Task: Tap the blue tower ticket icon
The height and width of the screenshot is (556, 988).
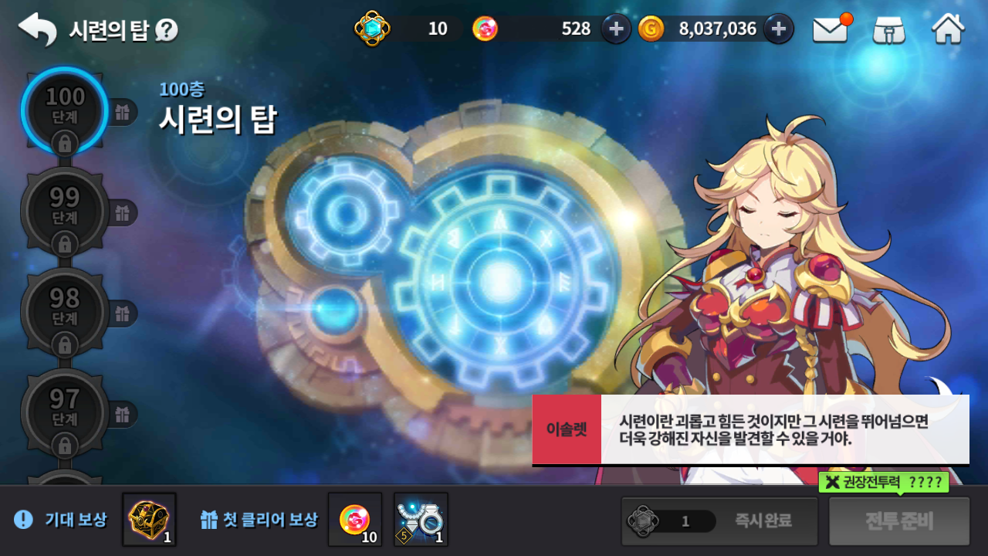Action: [372, 29]
